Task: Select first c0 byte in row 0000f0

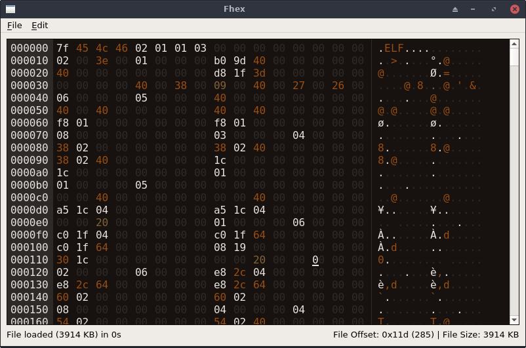Action: click(x=62, y=235)
